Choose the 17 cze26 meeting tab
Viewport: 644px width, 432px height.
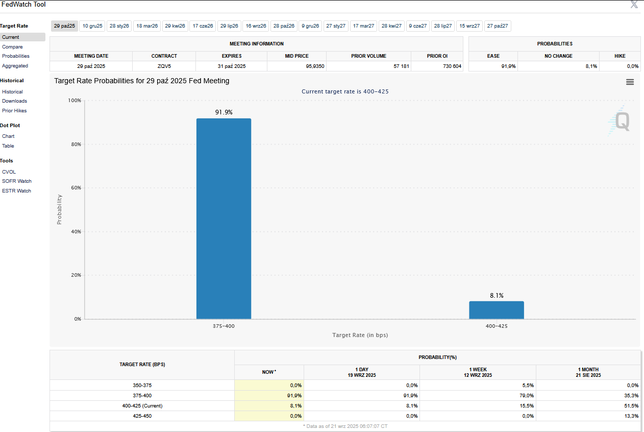[x=203, y=26]
